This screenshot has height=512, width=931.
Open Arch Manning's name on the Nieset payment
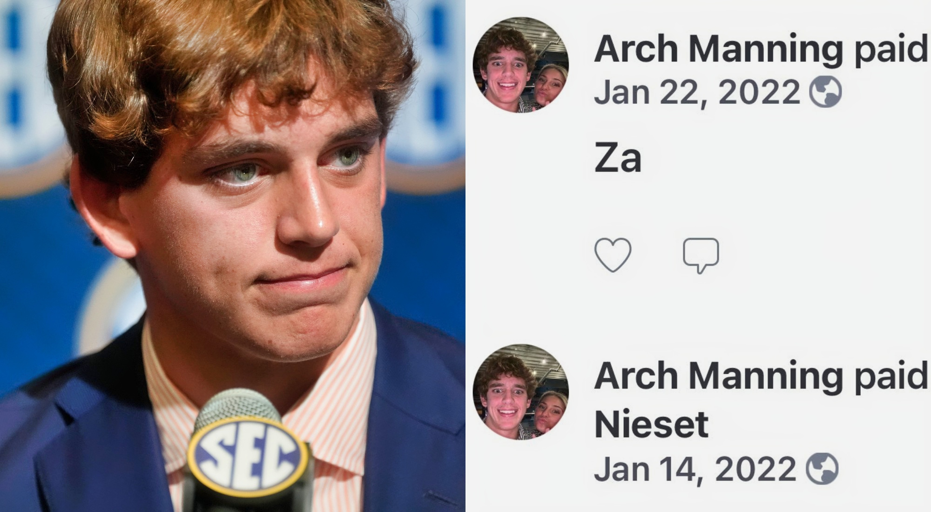718,376
